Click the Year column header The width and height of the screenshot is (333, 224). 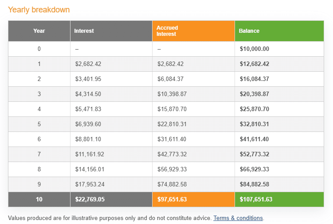point(39,31)
